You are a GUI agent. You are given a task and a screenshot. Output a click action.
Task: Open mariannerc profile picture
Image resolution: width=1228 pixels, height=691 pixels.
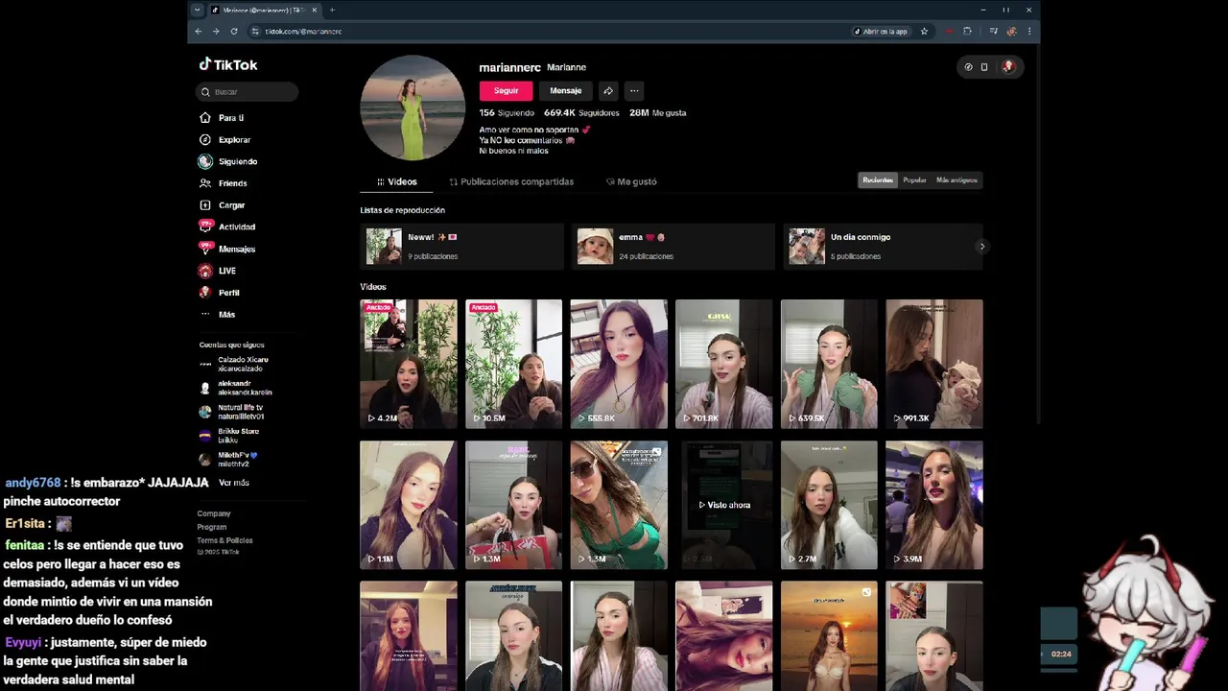click(x=413, y=107)
